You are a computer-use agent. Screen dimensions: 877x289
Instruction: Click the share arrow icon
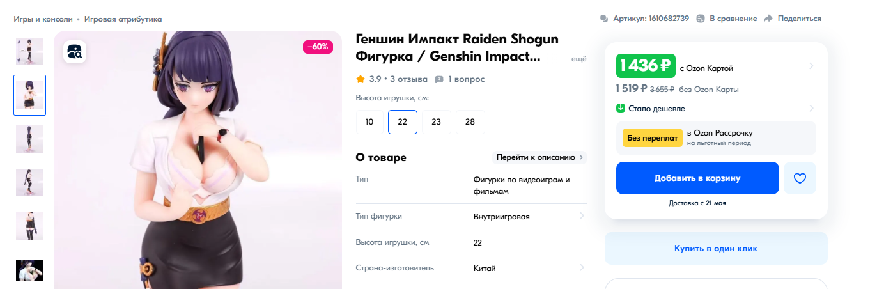769,19
